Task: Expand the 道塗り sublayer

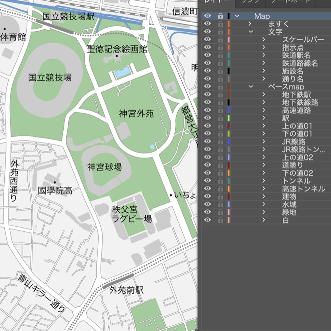Action: [x=264, y=165]
